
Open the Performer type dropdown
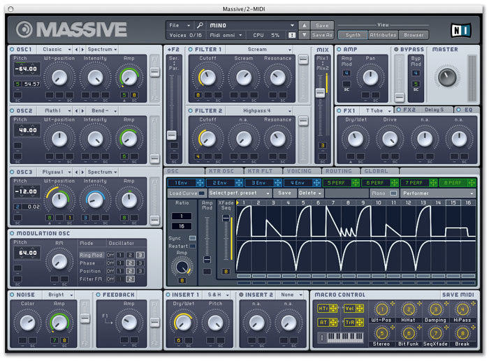click(x=438, y=193)
